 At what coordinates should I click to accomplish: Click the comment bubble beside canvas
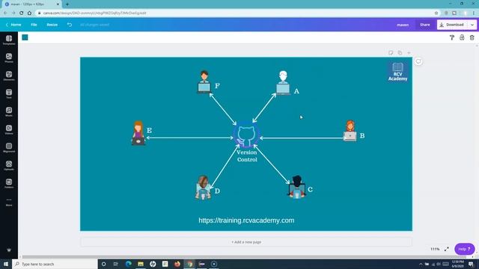click(418, 61)
